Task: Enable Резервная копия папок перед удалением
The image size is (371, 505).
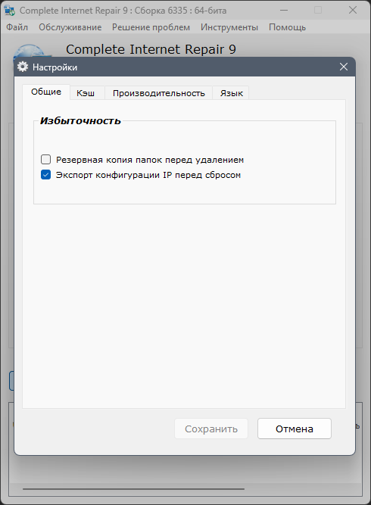Action: pyautogui.click(x=45, y=160)
